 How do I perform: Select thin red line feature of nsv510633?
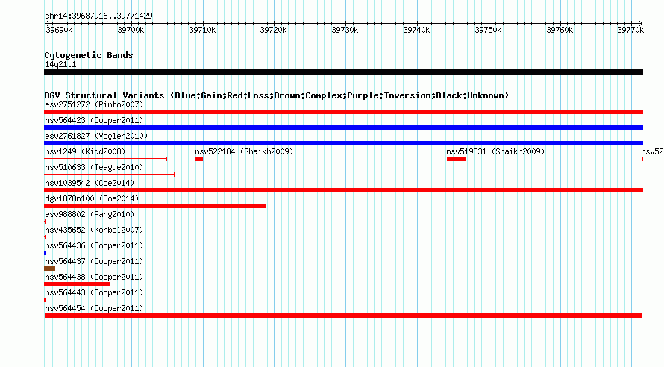tap(110, 175)
